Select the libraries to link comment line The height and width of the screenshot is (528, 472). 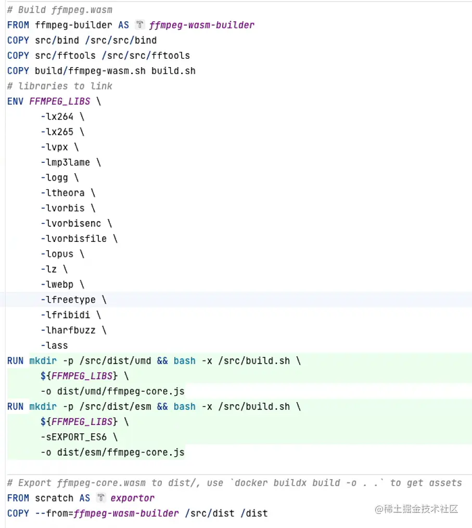[57, 86]
